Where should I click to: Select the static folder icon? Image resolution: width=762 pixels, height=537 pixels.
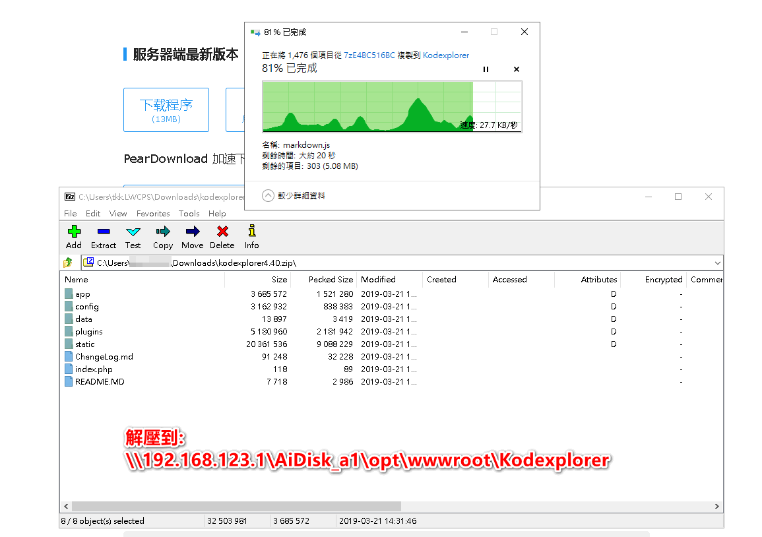coord(69,344)
